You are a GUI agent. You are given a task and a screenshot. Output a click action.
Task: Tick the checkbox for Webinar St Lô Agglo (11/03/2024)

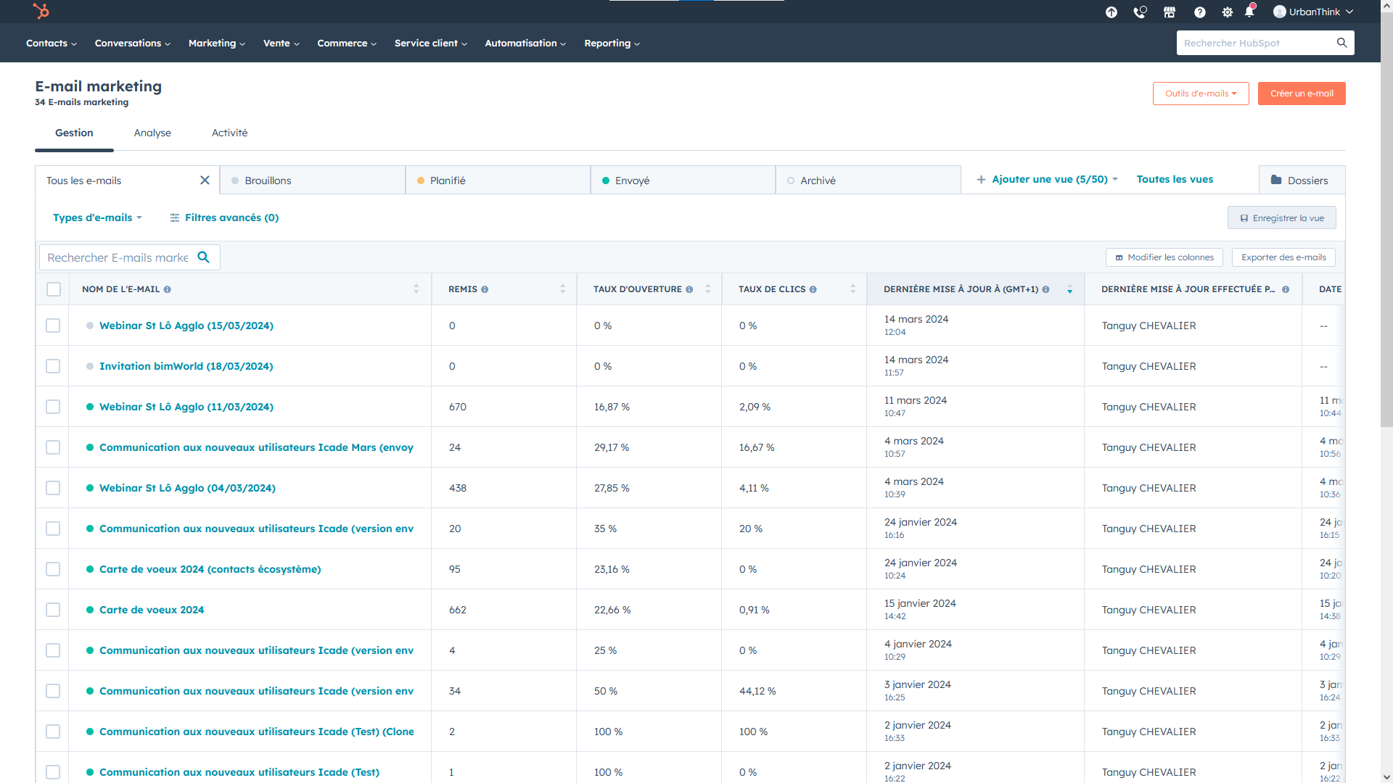coord(53,407)
